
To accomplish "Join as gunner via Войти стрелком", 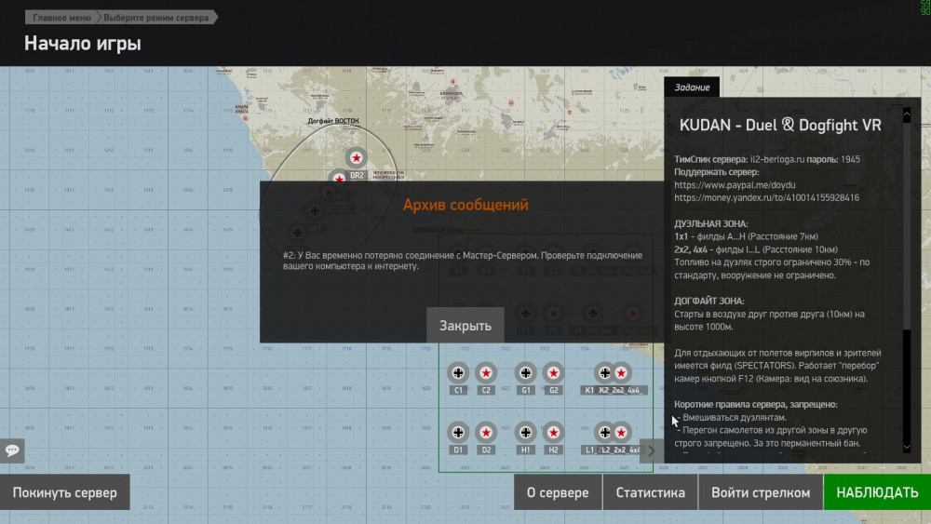I will (x=761, y=492).
